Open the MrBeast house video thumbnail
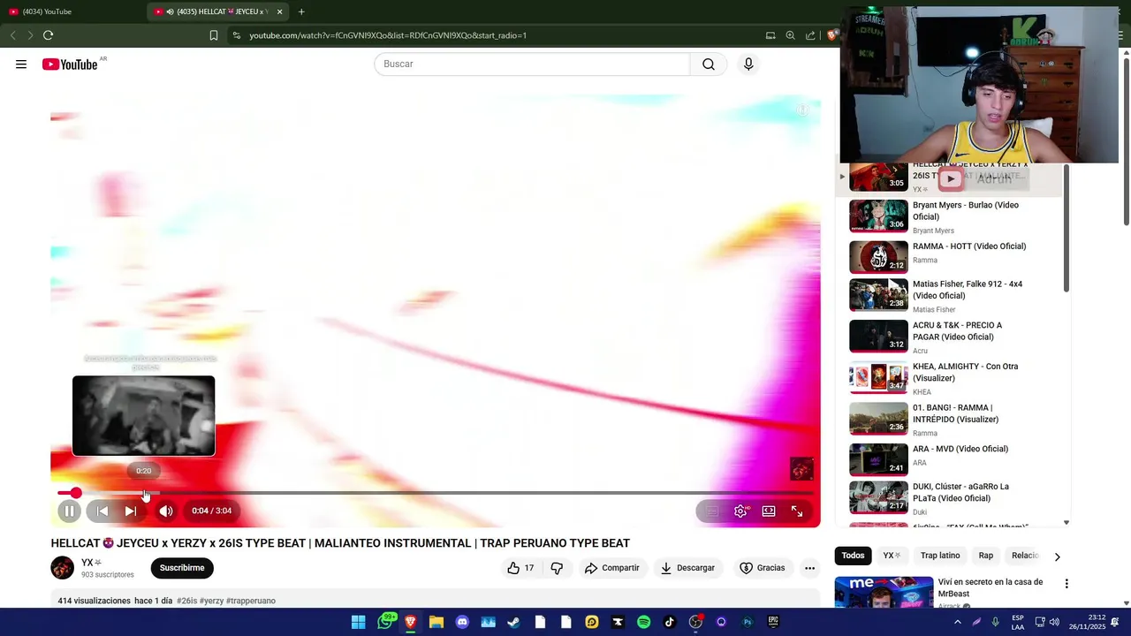The height and width of the screenshot is (636, 1131). 884,592
